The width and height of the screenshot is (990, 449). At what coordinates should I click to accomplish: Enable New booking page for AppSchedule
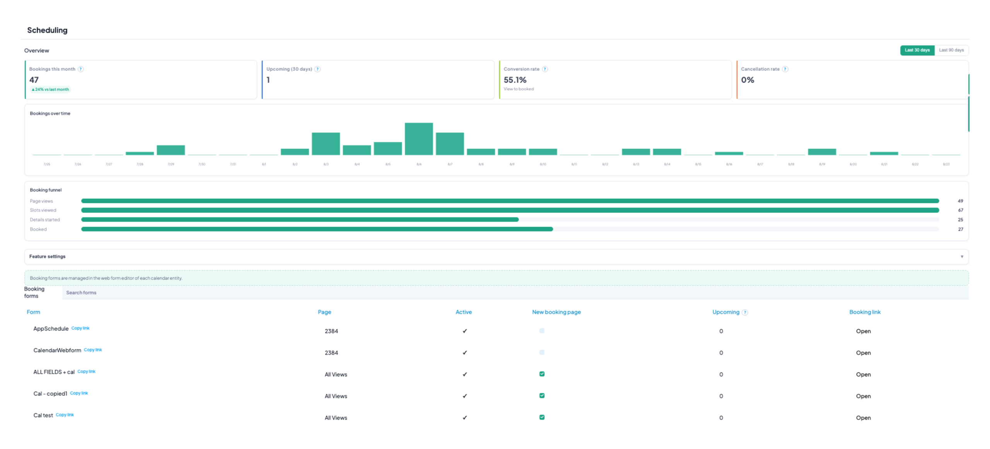point(541,330)
